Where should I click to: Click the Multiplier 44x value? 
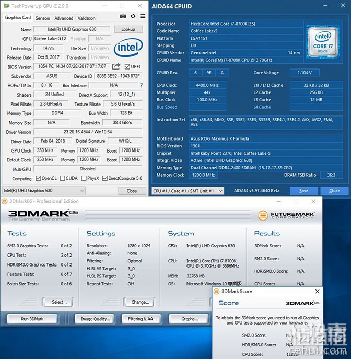coord(207,92)
